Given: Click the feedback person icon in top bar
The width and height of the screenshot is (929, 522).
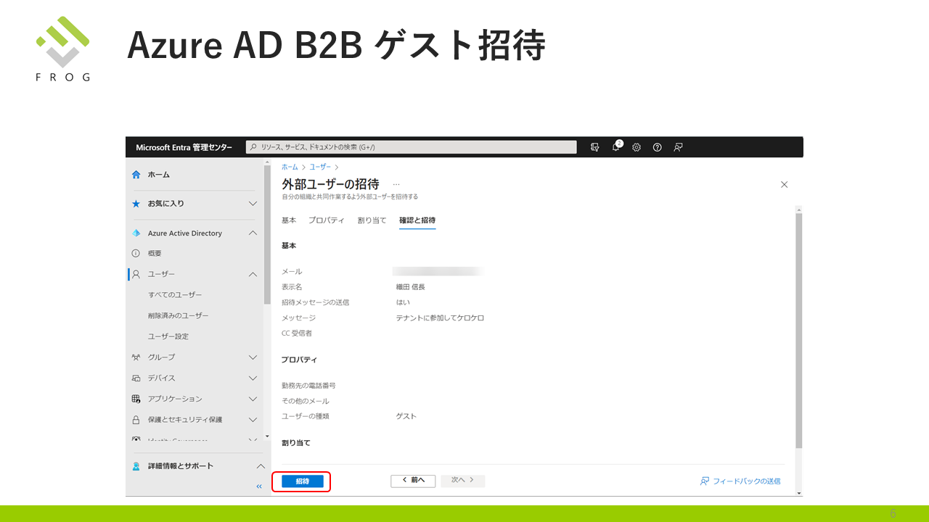Looking at the screenshot, I should 678,147.
